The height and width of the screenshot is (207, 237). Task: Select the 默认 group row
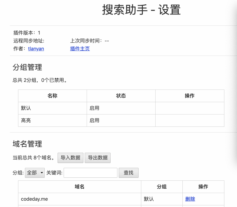click(x=26, y=108)
